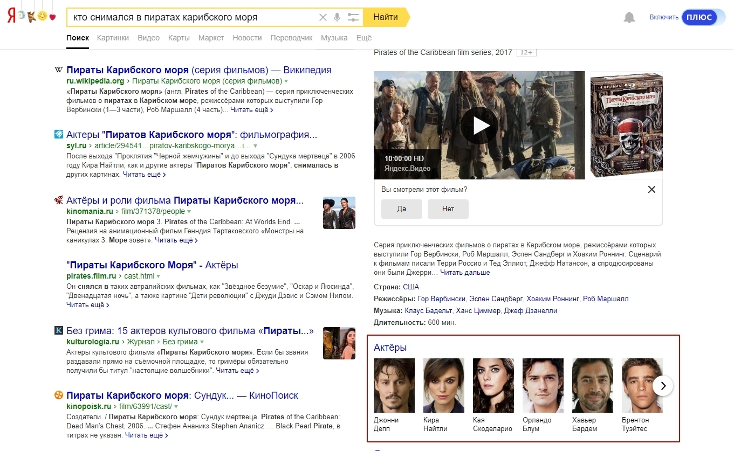Expand kulturologia.ru result dropdown arrow
734x451 pixels.
pos(202,342)
